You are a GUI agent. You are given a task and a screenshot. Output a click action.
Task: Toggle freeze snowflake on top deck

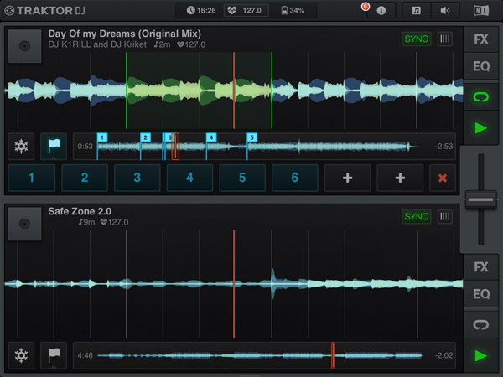click(21, 147)
